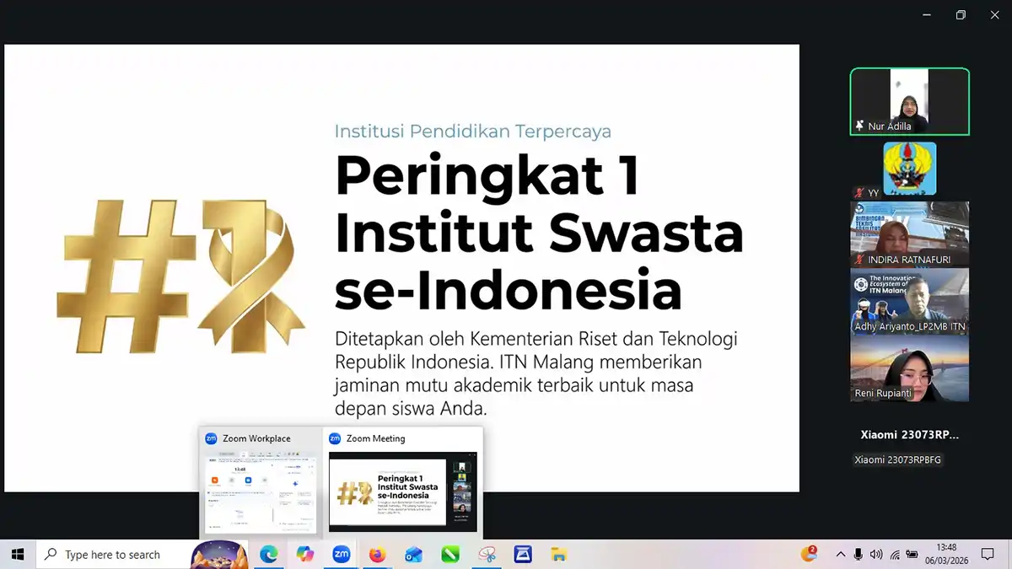Open the Copilot taskbar icon
1012x569 pixels.
point(304,555)
